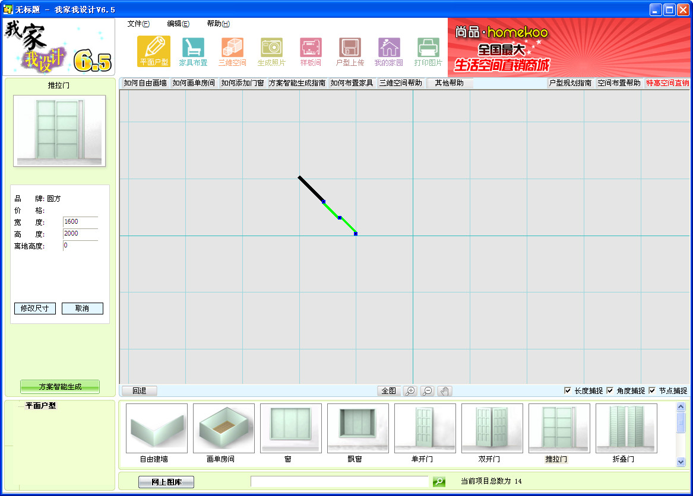Click the 户型上传 upload icon
This screenshot has height=496, width=693.
350,50
